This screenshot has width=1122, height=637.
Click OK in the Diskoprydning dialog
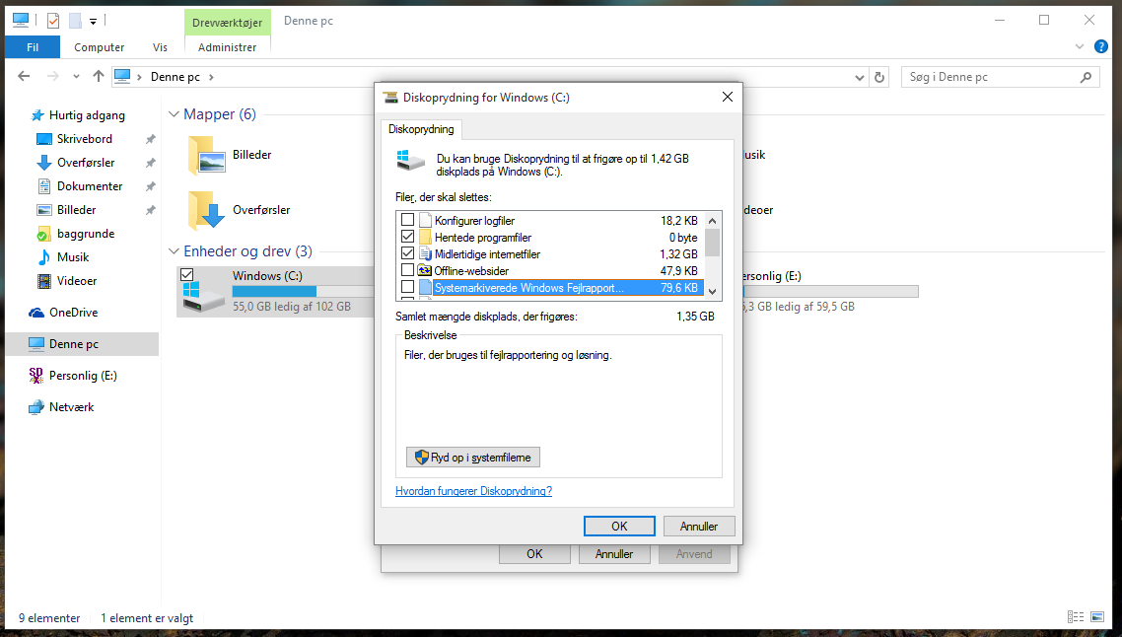coord(619,526)
